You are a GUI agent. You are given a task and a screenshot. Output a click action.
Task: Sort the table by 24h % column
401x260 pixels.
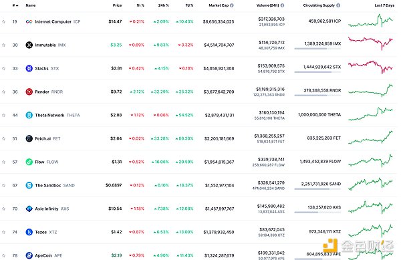[164, 5]
